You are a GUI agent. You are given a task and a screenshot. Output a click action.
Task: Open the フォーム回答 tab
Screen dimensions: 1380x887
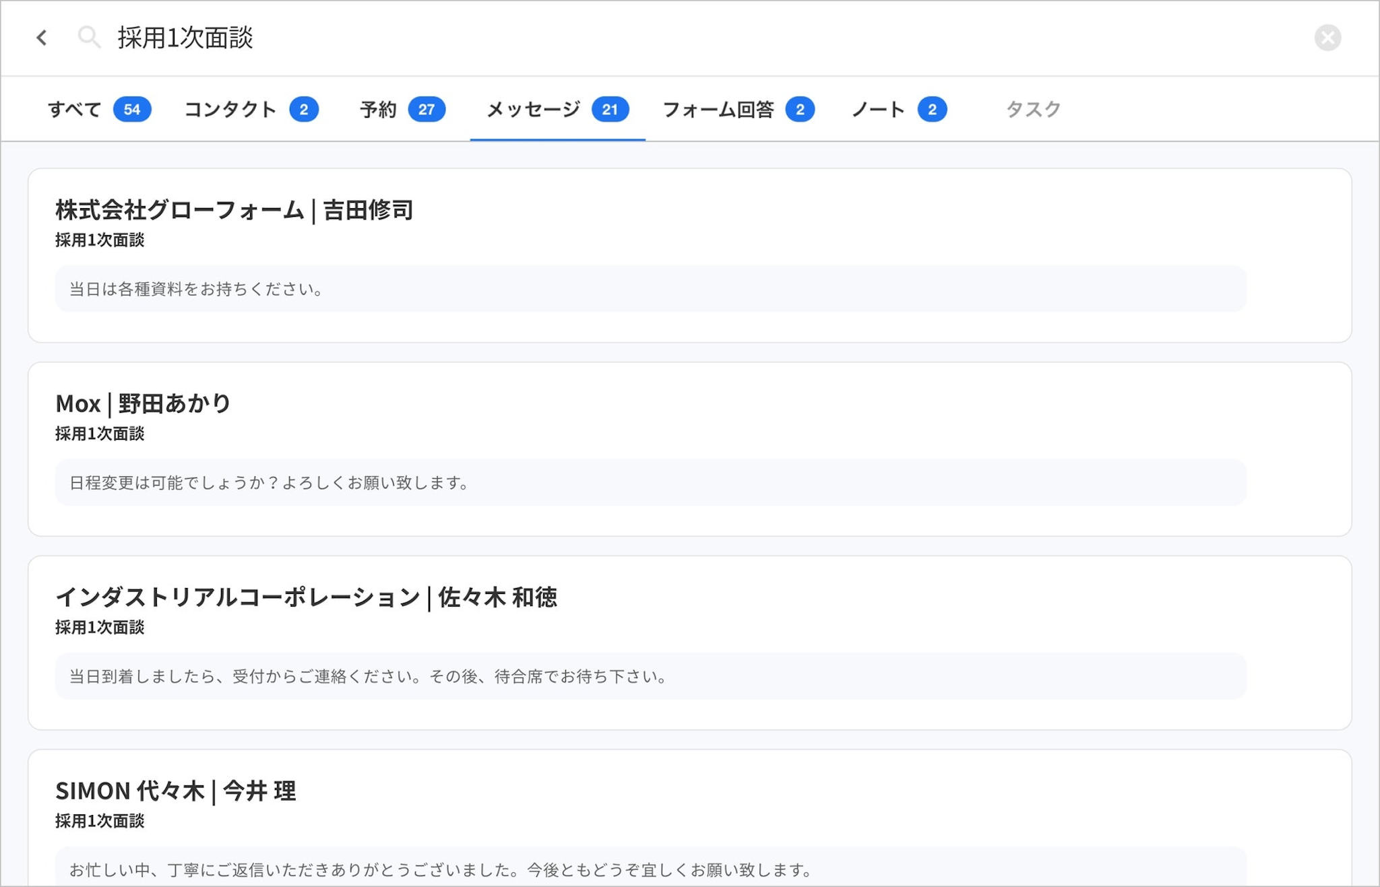(718, 109)
